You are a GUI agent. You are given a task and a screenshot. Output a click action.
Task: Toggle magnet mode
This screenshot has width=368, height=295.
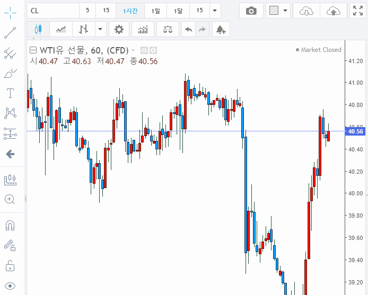pos(10,226)
